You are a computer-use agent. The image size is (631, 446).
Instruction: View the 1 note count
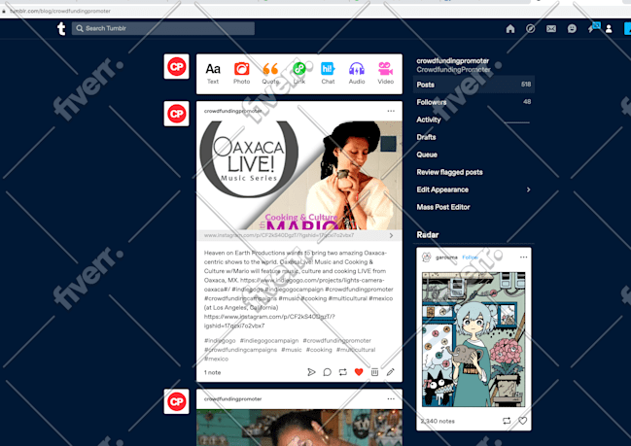(212, 373)
